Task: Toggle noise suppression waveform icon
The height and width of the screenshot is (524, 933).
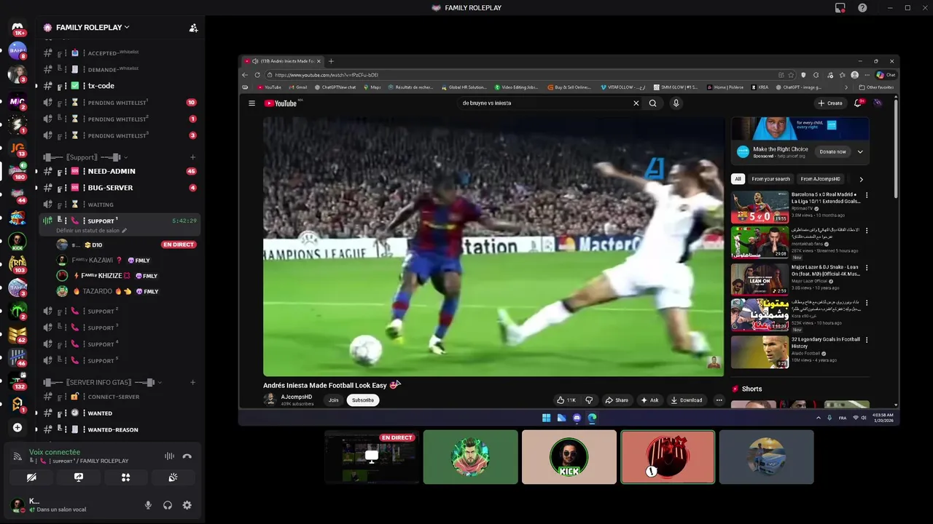Action: click(169, 456)
